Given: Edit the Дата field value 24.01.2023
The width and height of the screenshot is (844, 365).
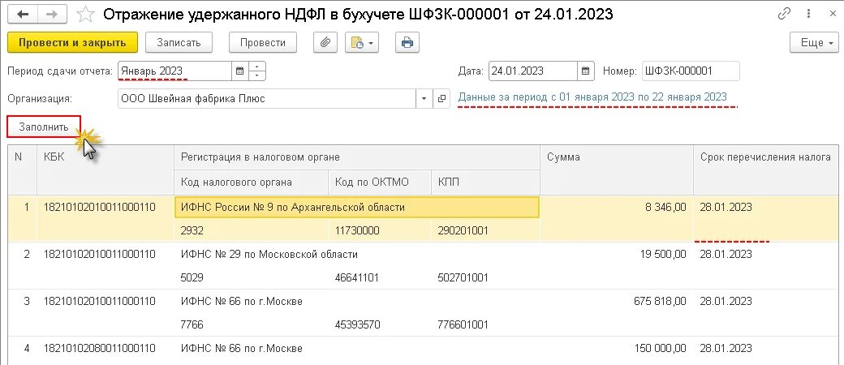Looking at the screenshot, I should [533, 71].
